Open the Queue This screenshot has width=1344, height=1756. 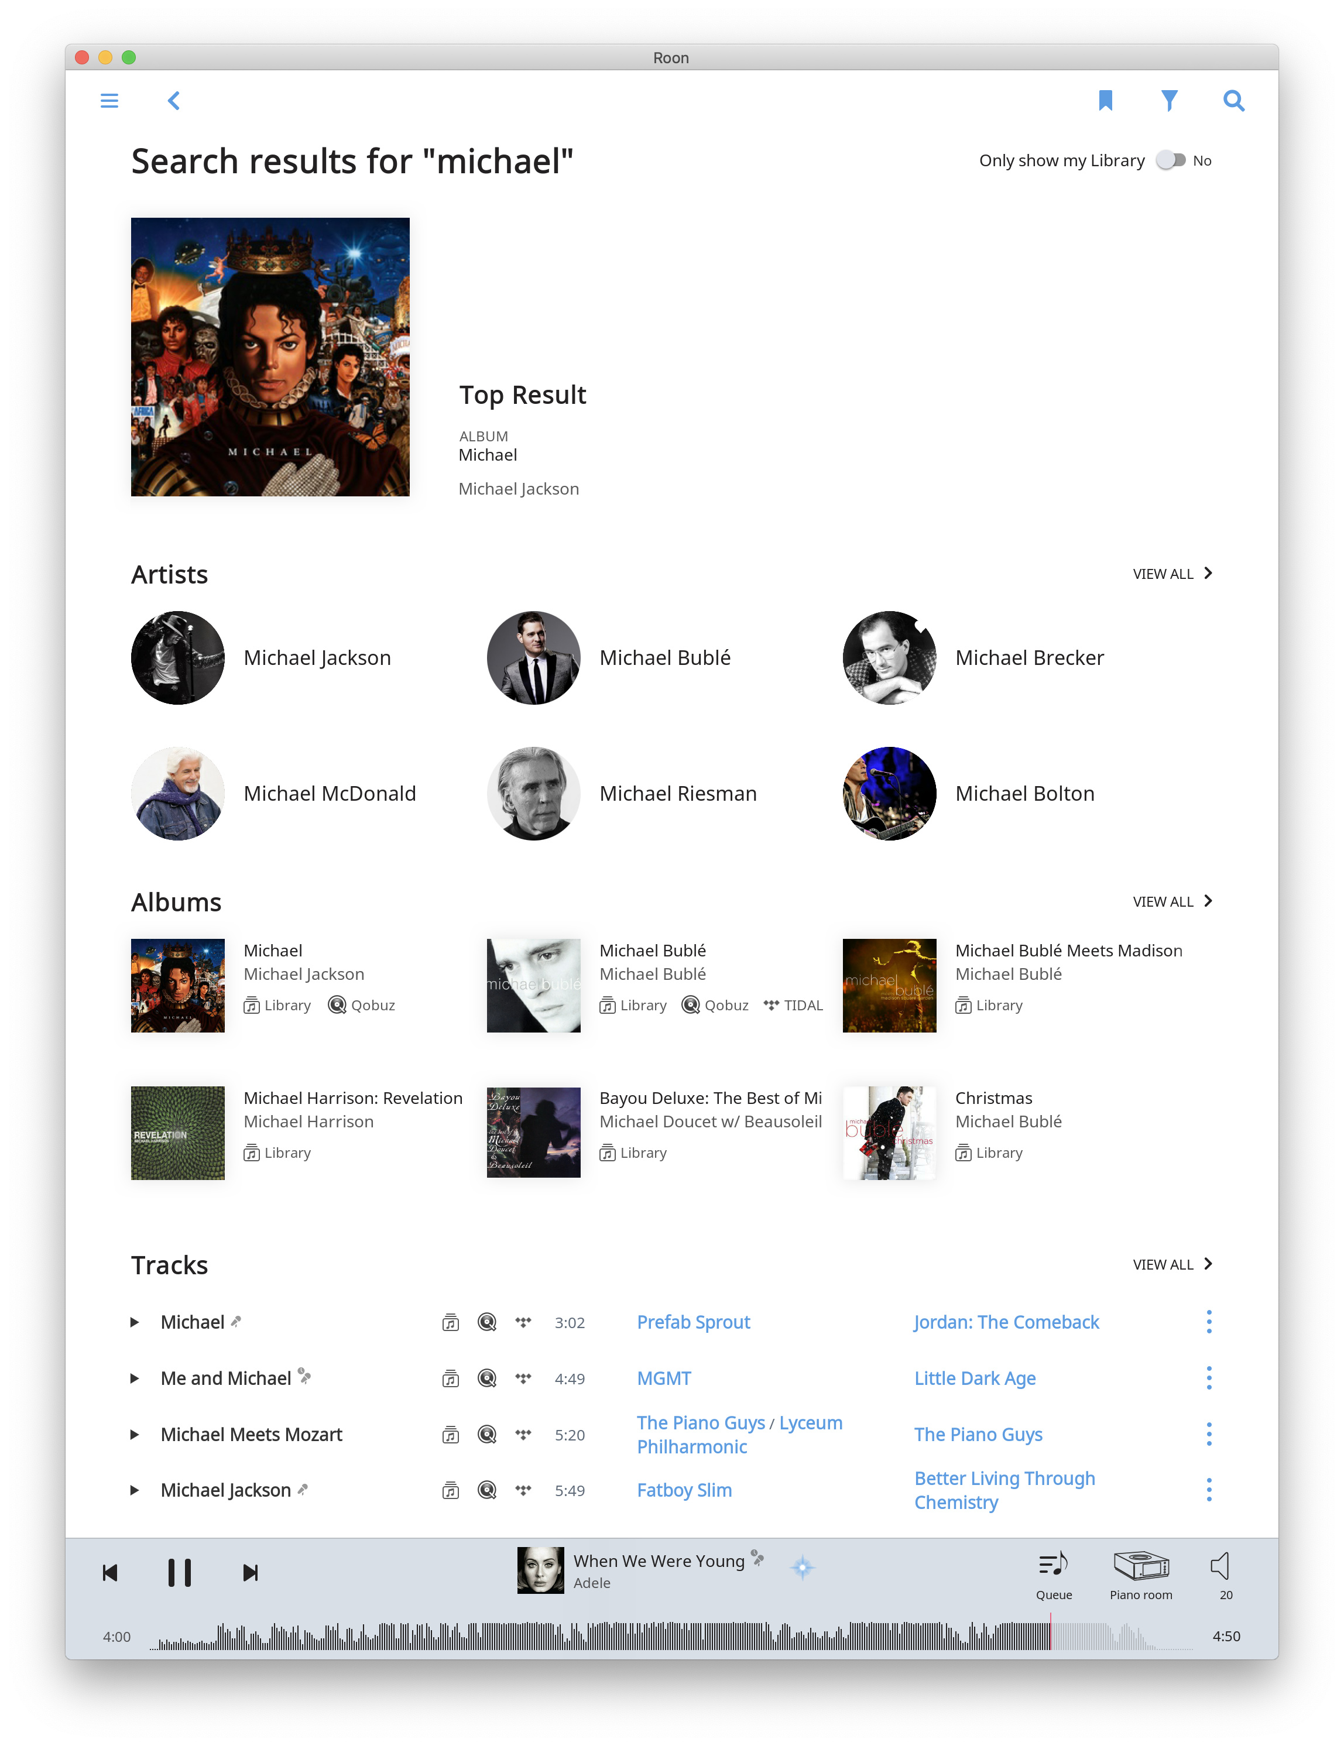[x=1054, y=1576]
